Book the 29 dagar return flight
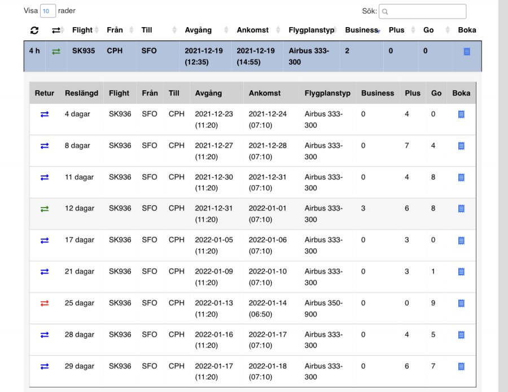 [x=461, y=367]
